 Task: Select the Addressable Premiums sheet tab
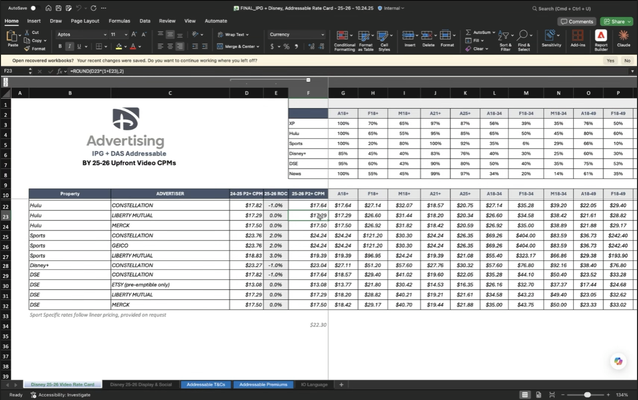pyautogui.click(x=263, y=385)
